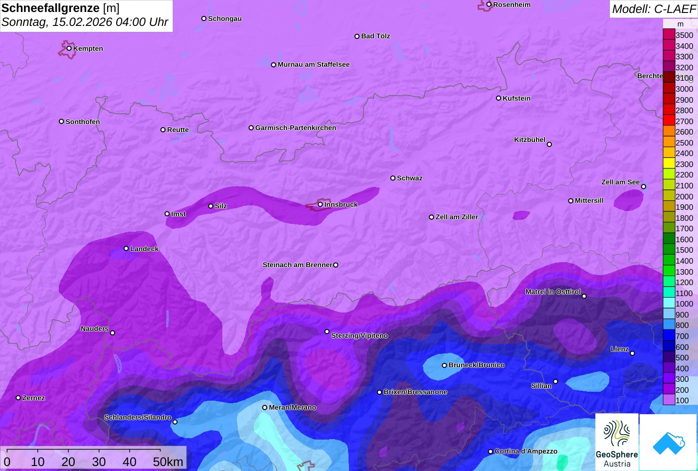The image size is (698, 471).
Task: Click the Kempten city marker
Action: 69,48
